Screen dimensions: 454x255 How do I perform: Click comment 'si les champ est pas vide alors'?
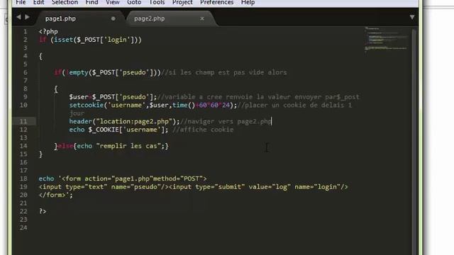pyautogui.click(x=228, y=72)
